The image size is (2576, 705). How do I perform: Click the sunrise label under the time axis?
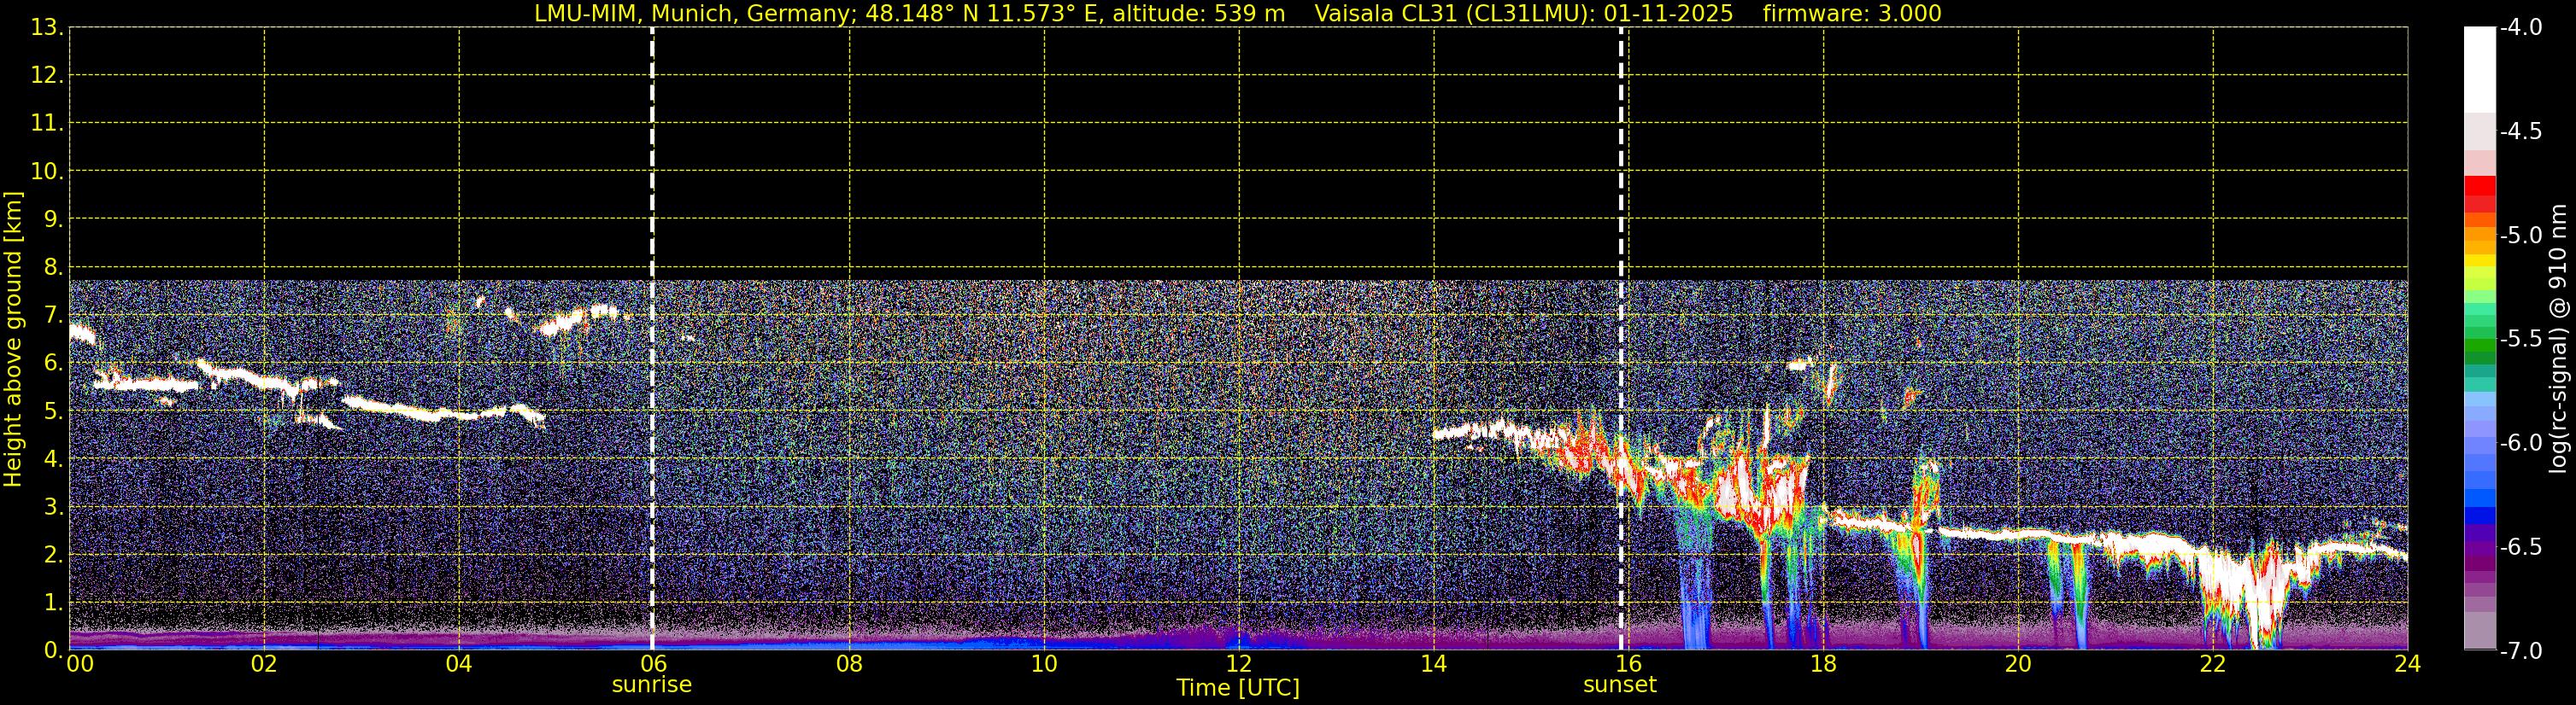click(x=651, y=685)
